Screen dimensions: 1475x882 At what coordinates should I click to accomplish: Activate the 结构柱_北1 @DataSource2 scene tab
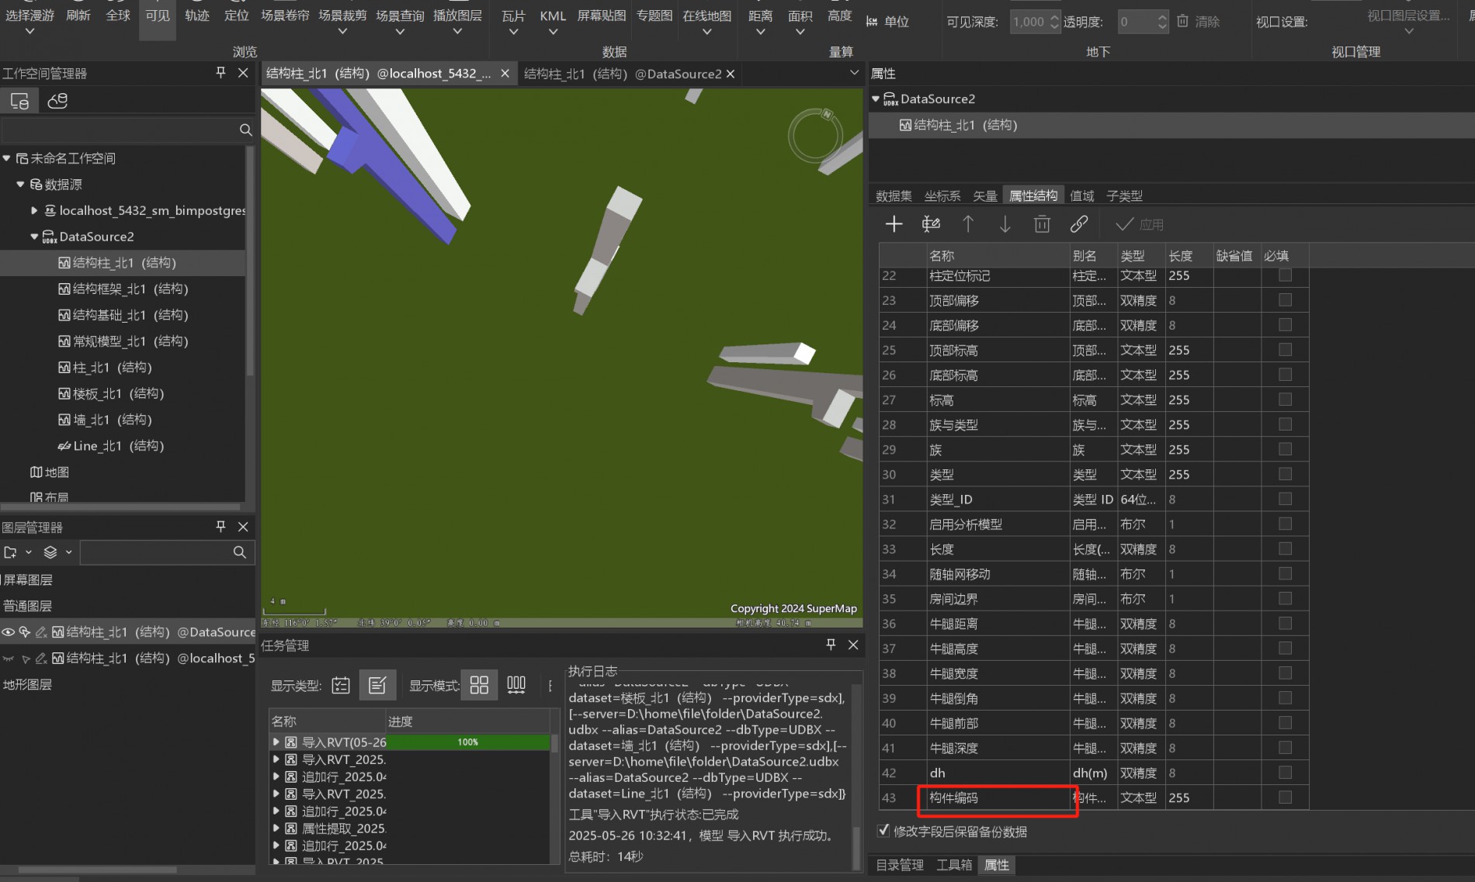point(623,74)
